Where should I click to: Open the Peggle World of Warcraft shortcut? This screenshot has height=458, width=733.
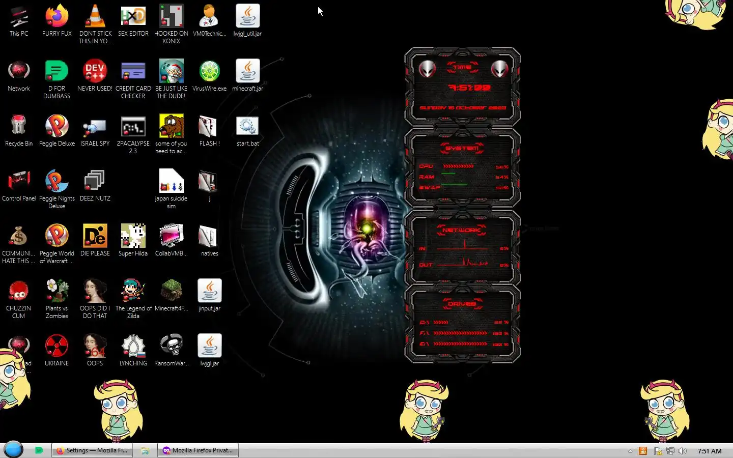pos(57,243)
